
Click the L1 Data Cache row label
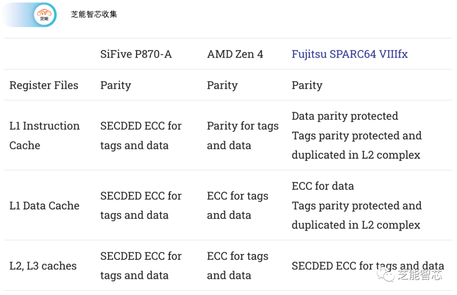44,206
